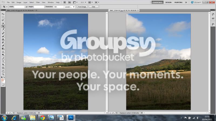Launch Mini Bridge from application bar
216x121 pixels.
click(x=70, y=2)
